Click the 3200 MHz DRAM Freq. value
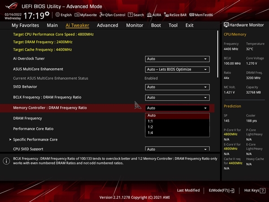Viewport: 269px width, 202px height. click(253, 78)
